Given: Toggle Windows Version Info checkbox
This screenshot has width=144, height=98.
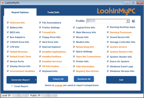Looking at the screenshot, I should 108,71.
